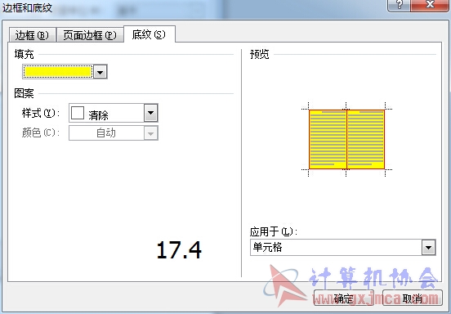Click the disabled 颜色 自动 dropdown arrow
The height and width of the screenshot is (314, 451).
click(x=150, y=133)
